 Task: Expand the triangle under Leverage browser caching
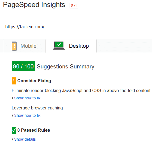13,116
